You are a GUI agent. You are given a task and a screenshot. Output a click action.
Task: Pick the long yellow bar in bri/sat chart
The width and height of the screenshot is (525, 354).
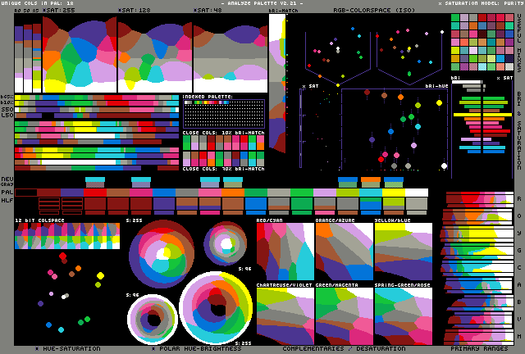coord(482,103)
